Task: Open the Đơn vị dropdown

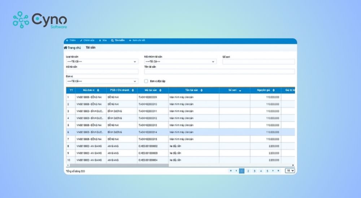Action: (102, 81)
